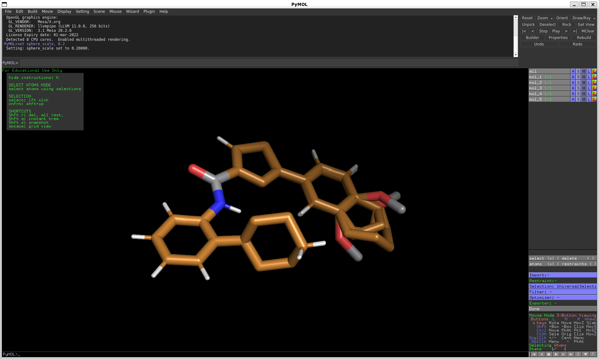The height and width of the screenshot is (359, 599).
Task: Click the PyMOL> command input field
Action: 269,63
